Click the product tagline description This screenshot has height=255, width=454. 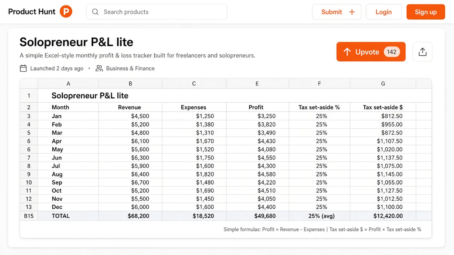pos(138,56)
